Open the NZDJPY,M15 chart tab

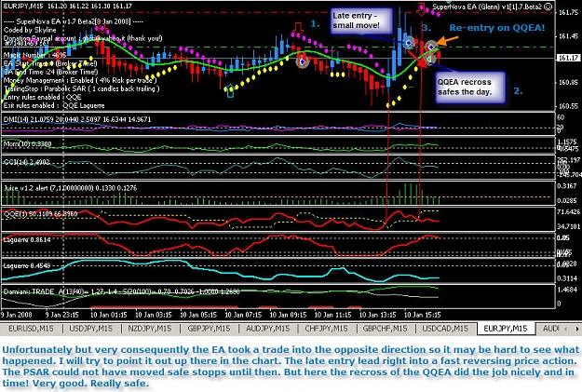pyautogui.click(x=150, y=329)
